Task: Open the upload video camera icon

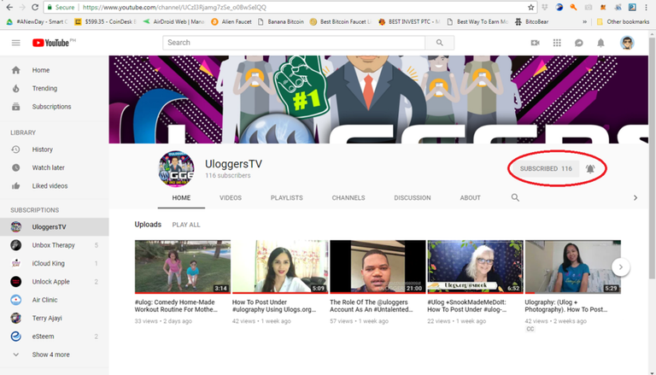Action: click(x=535, y=43)
